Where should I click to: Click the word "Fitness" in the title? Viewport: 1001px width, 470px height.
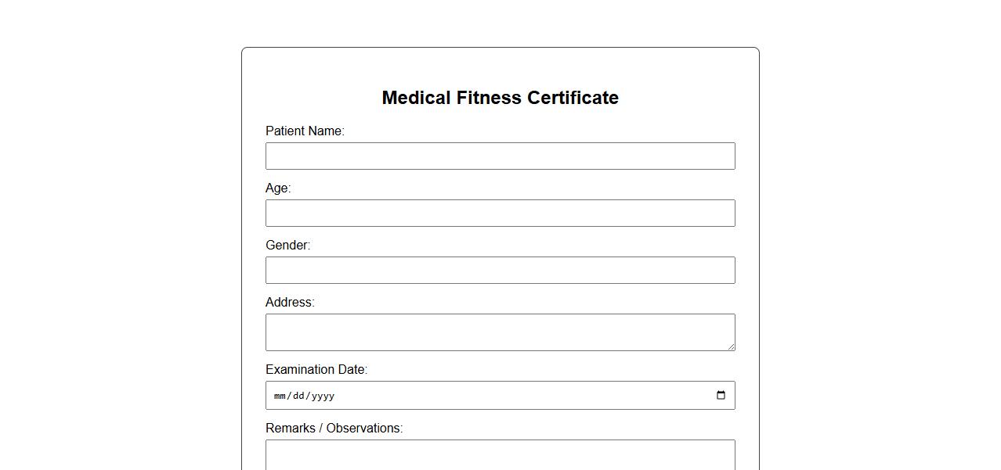click(489, 98)
